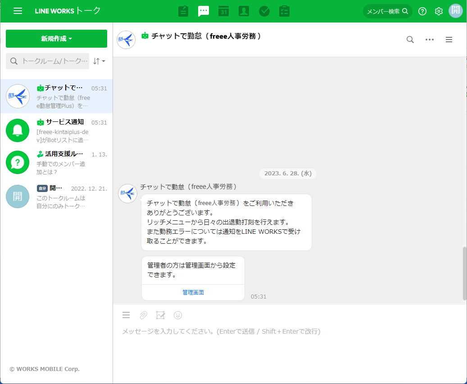Click the 05:31 timestamp beside the message
Viewport: 467px width, 384px height.
258,297
